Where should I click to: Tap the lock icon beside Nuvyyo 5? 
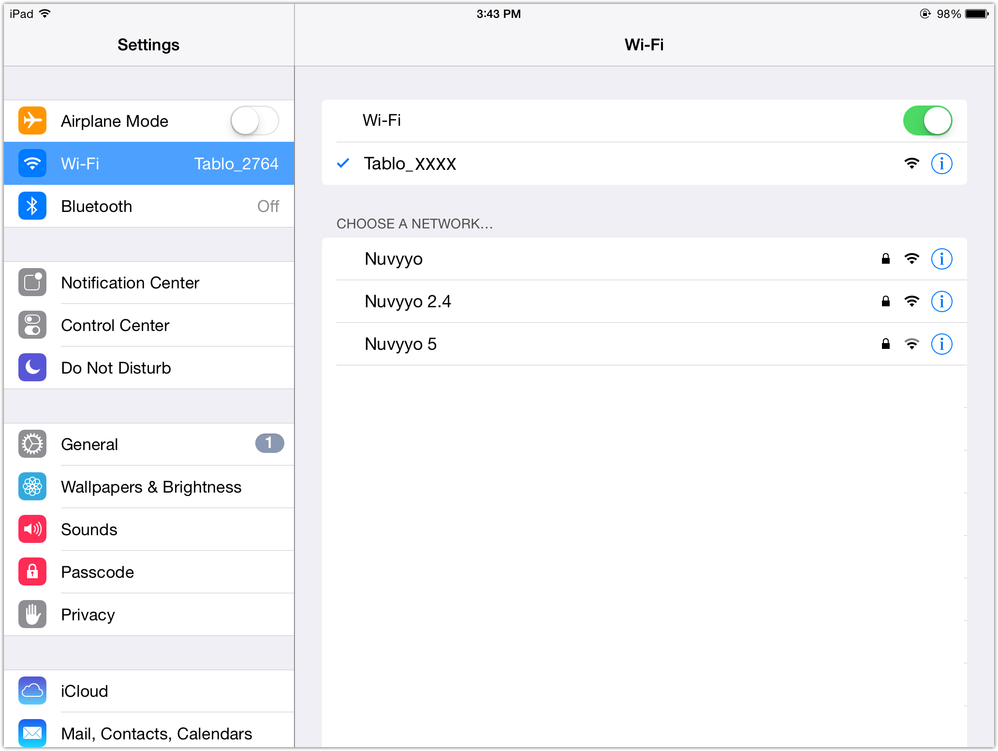885,344
